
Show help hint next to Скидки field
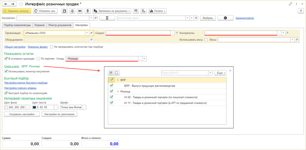[x=177, y=33]
